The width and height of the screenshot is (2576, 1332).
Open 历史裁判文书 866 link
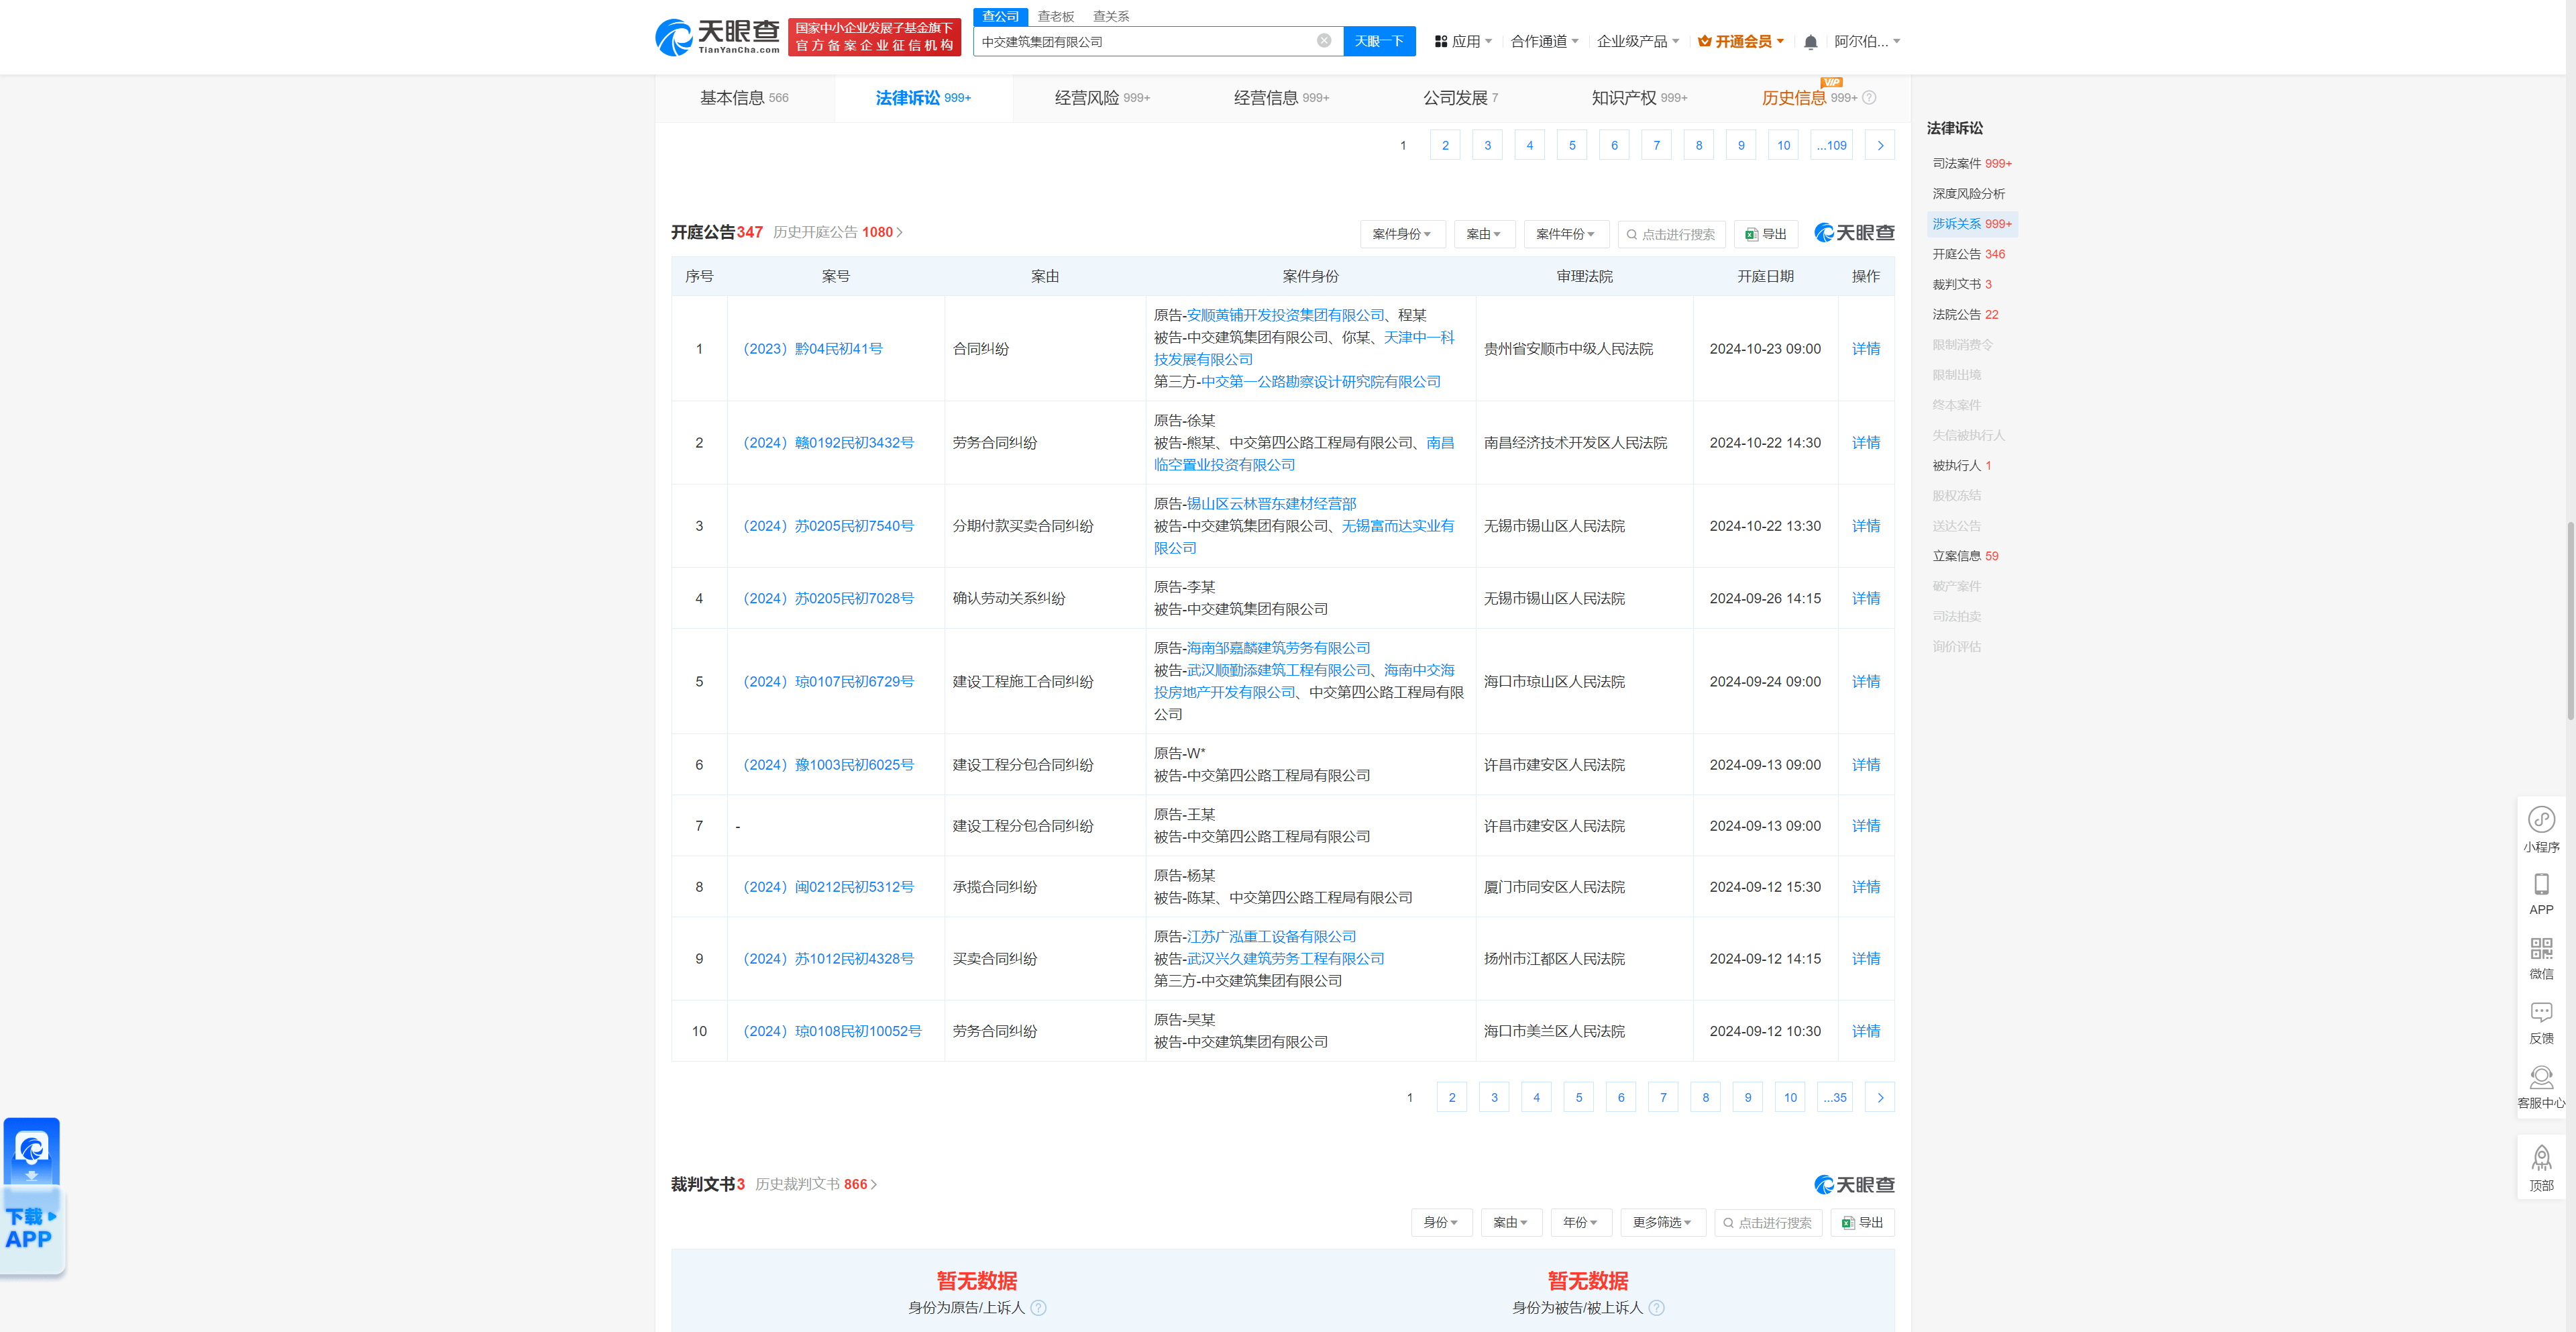[x=816, y=1184]
